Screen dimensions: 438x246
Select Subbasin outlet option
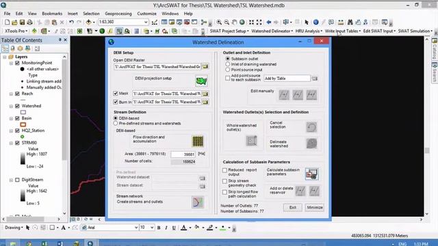coord(228,59)
